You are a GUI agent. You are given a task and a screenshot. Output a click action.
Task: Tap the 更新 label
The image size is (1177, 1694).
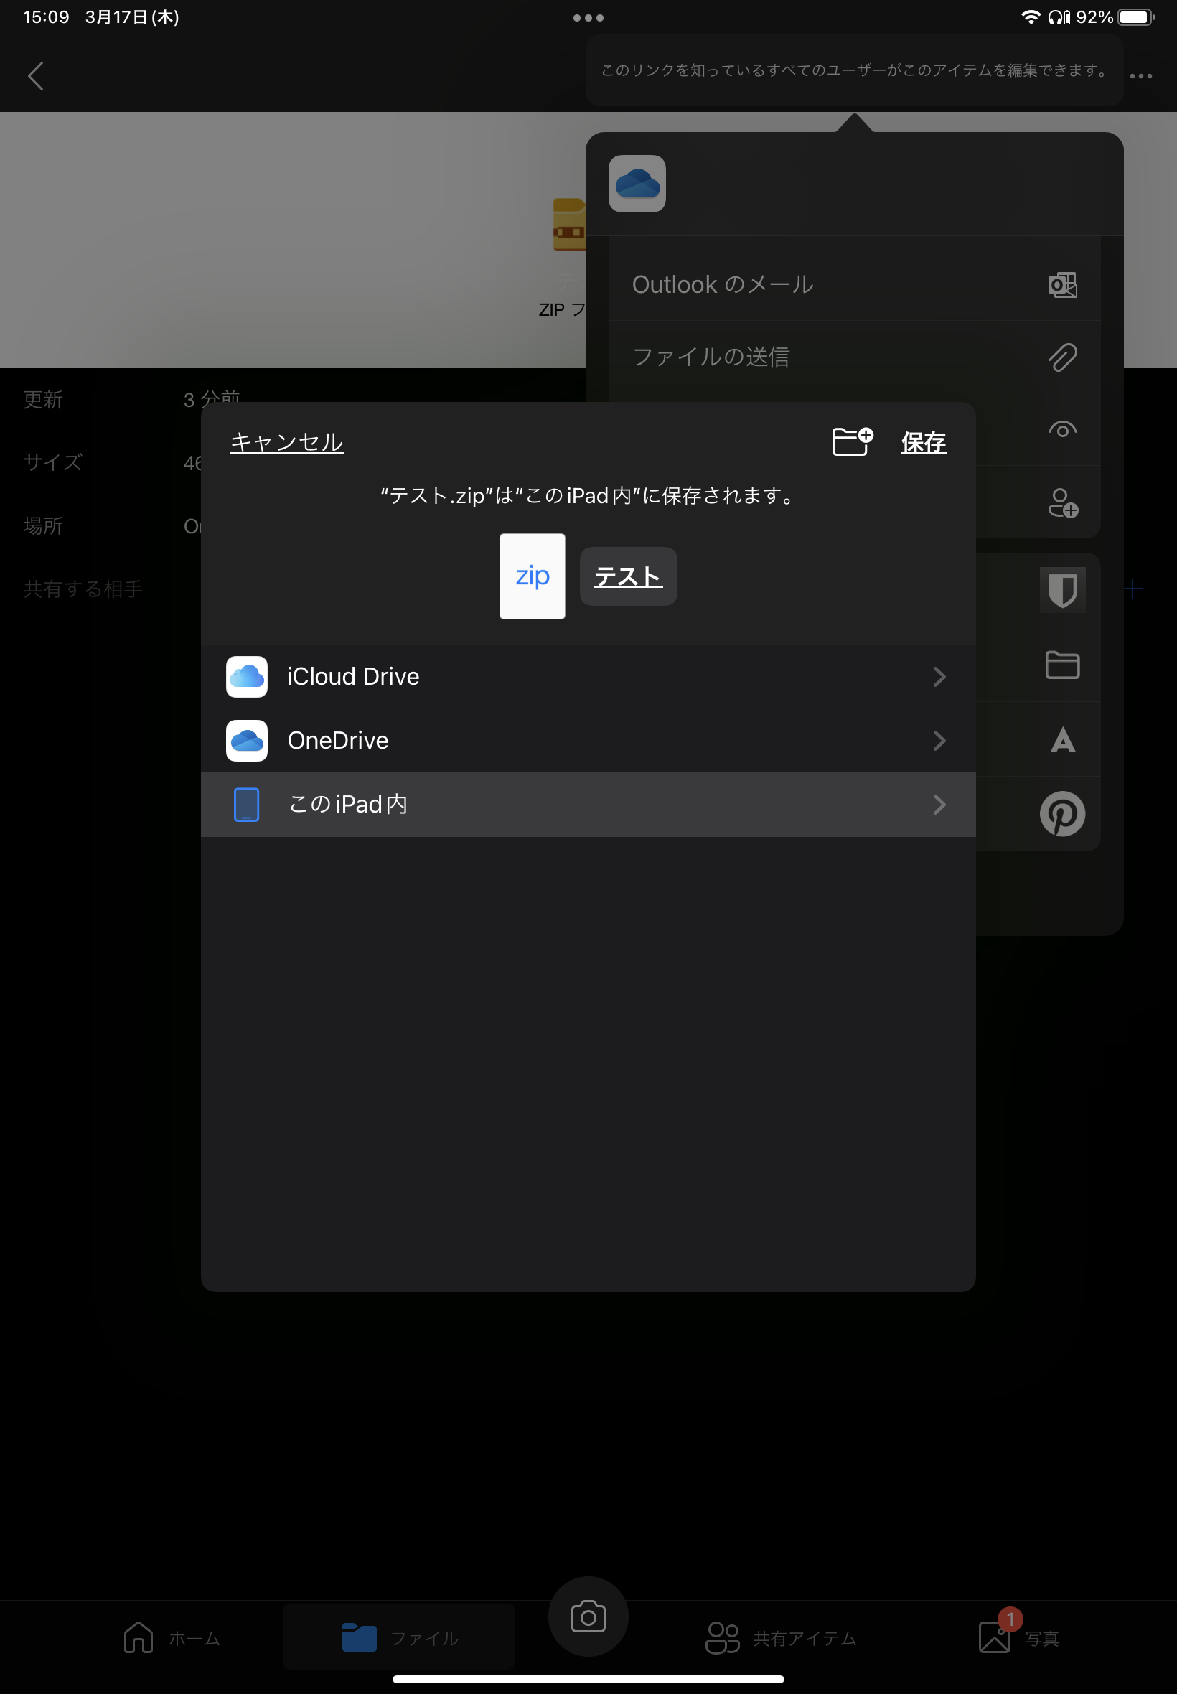click(x=44, y=400)
